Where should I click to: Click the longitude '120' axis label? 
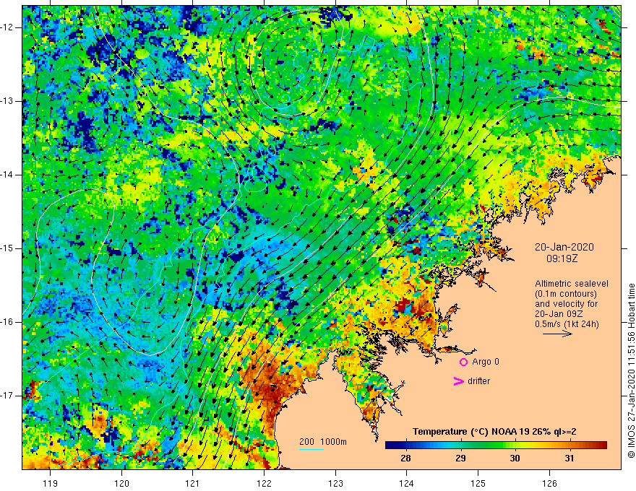click(x=121, y=483)
